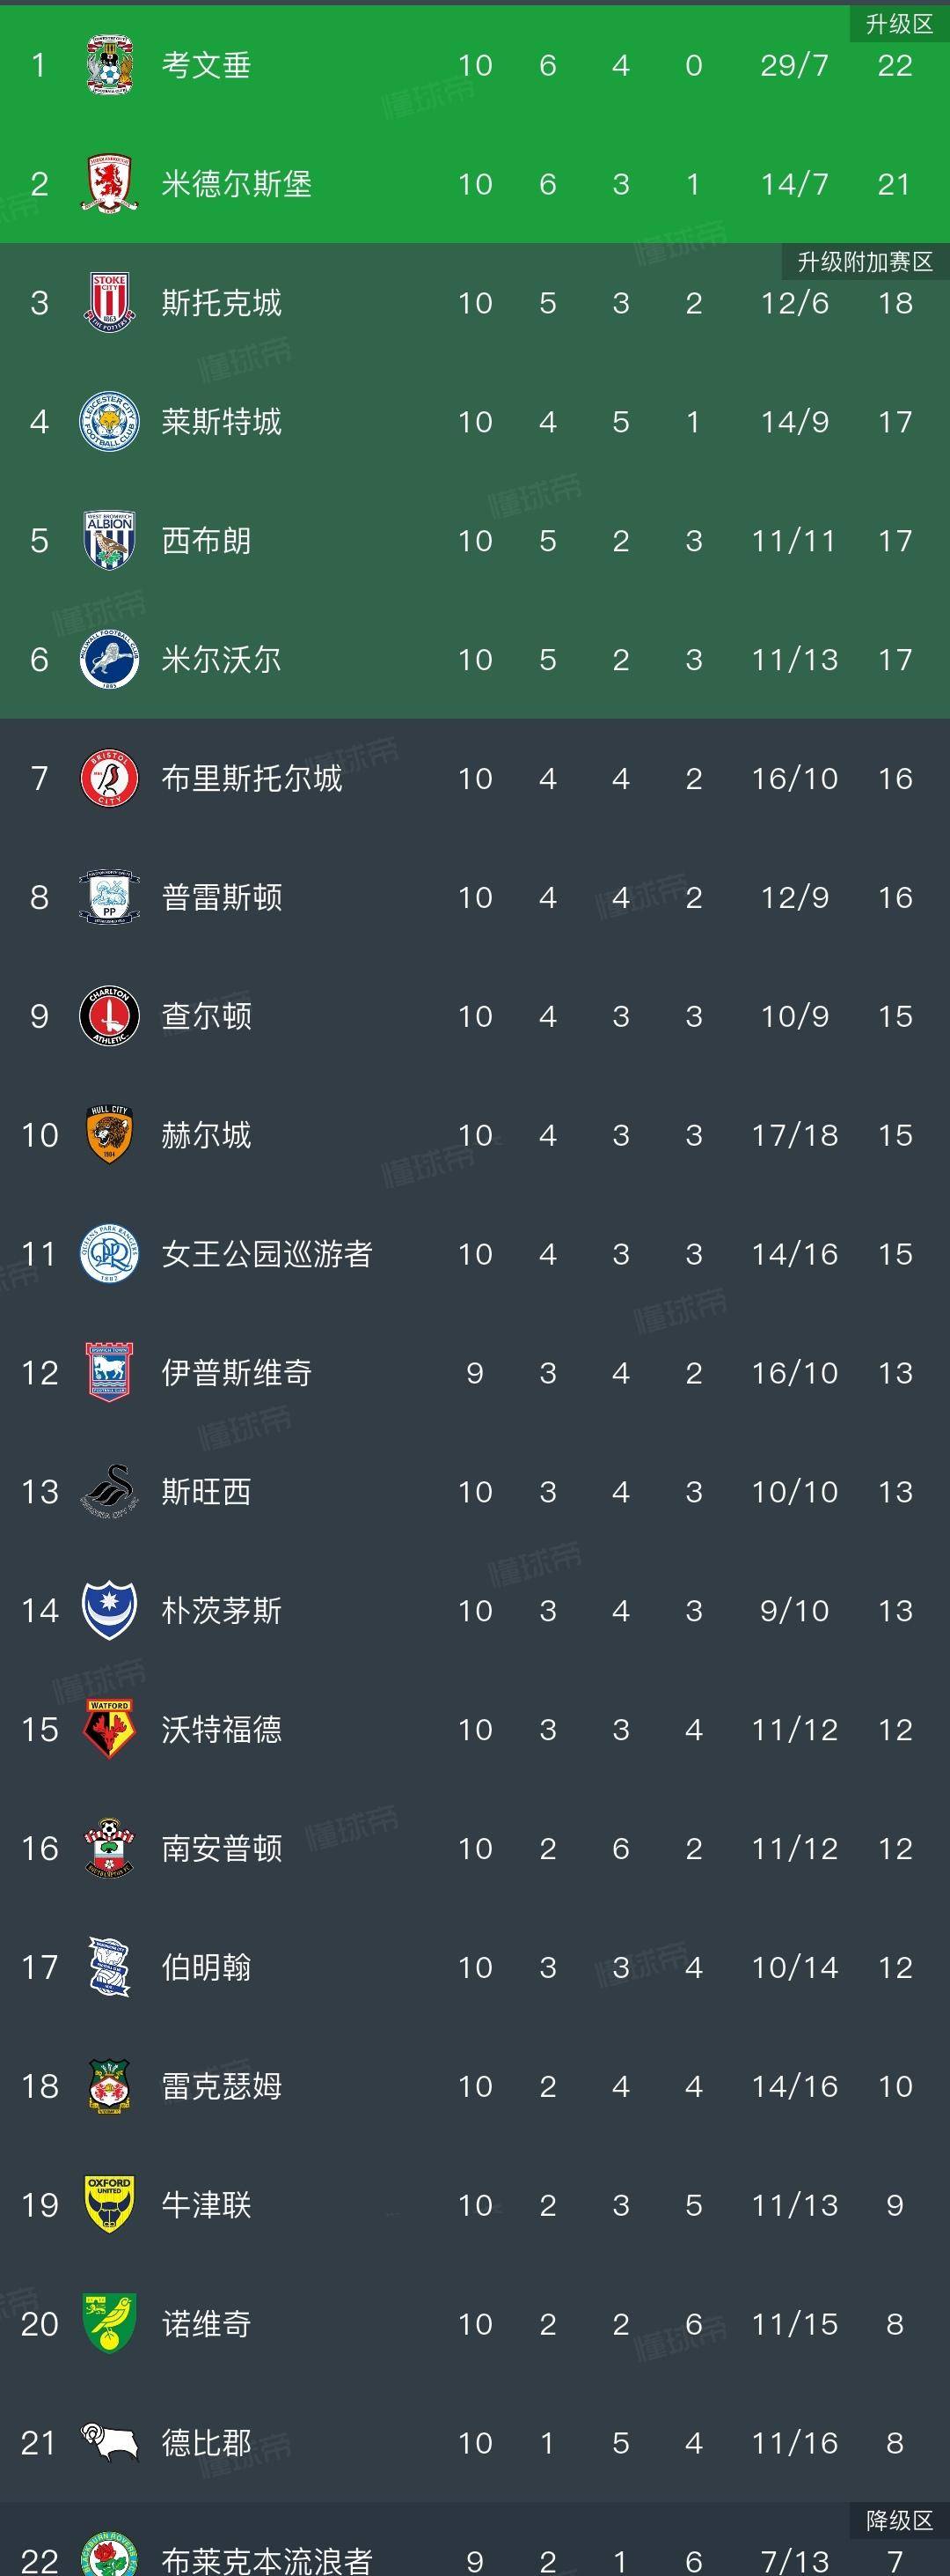Image resolution: width=950 pixels, height=2576 pixels.
Task: Click the 升级区 promotion zone label
Action: click(898, 24)
